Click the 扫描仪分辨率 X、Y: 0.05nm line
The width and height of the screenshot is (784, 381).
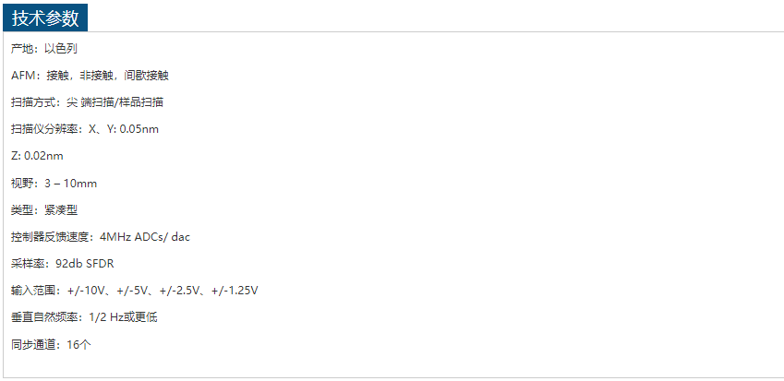coord(85,130)
